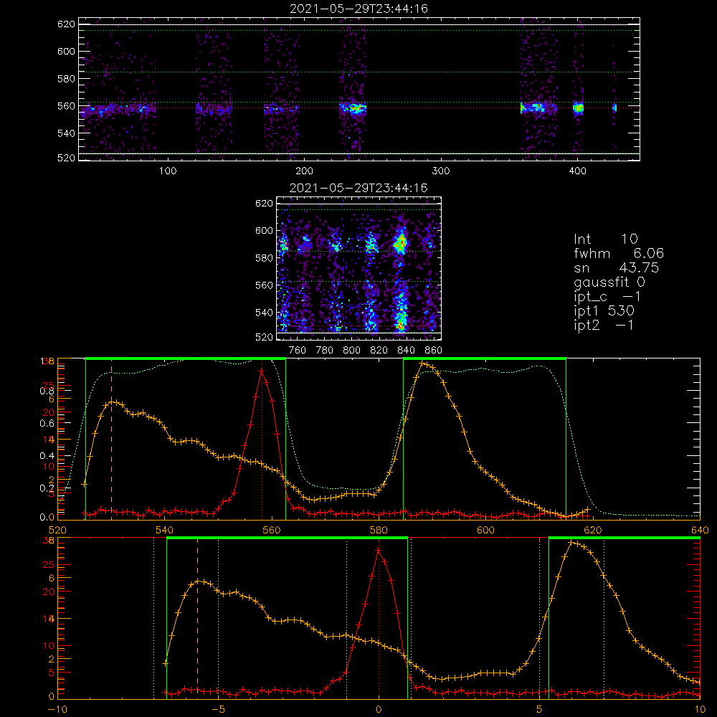The width and height of the screenshot is (717, 717).
Task: Select the 'fwhm 6.06' parameter line
Action: [619, 253]
